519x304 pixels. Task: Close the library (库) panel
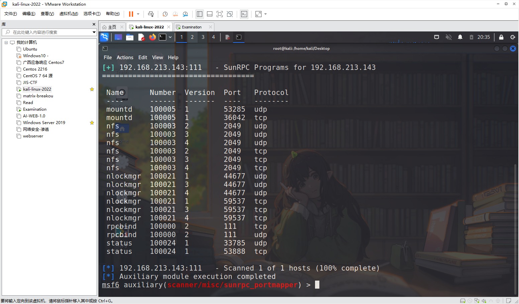pos(94,24)
